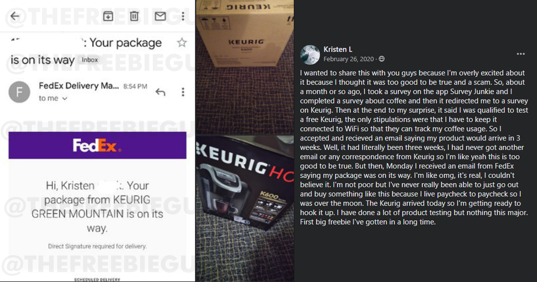Go back with the arrow icon
Screen dimensions: 537x282
coord(15,16)
